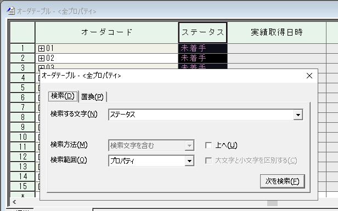The image size is (338, 211).
Task: Close the search dialog
Action: click(309, 76)
